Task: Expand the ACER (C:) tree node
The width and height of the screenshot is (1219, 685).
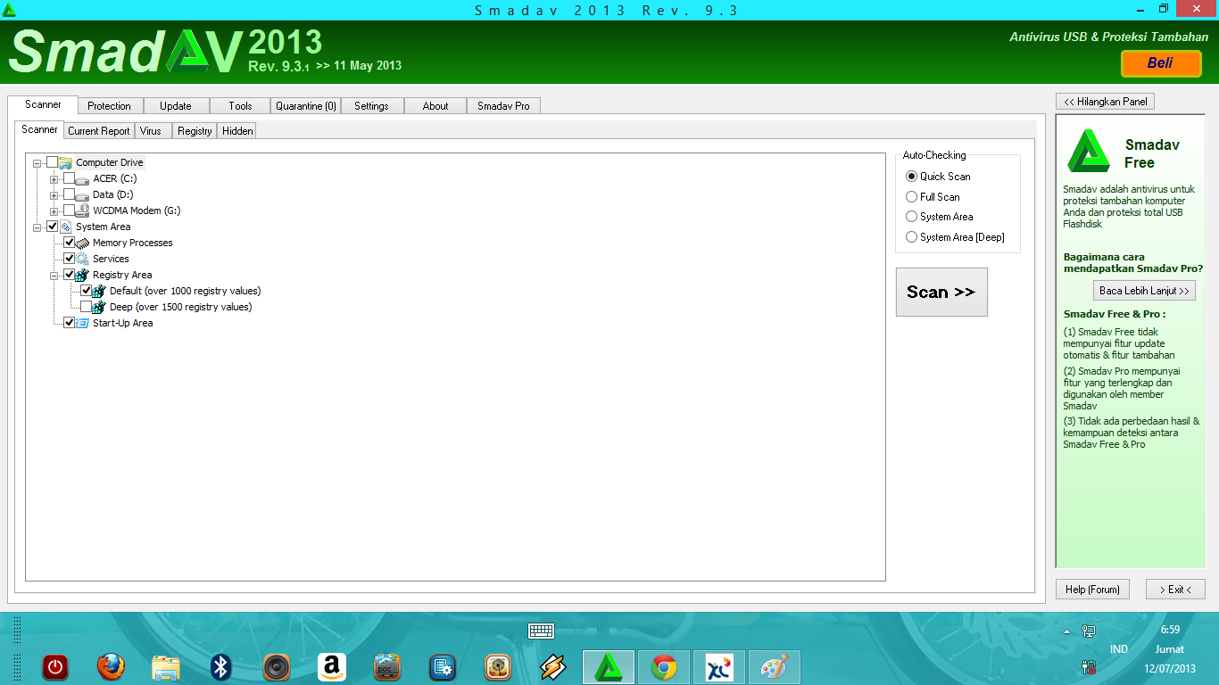Action: (54, 178)
